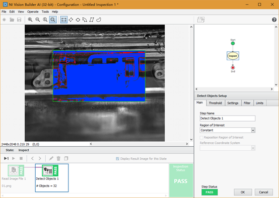This screenshot has height=198, width=279.
Task: Open the Reference Coordinate System dropdown
Action: click(x=253, y=148)
